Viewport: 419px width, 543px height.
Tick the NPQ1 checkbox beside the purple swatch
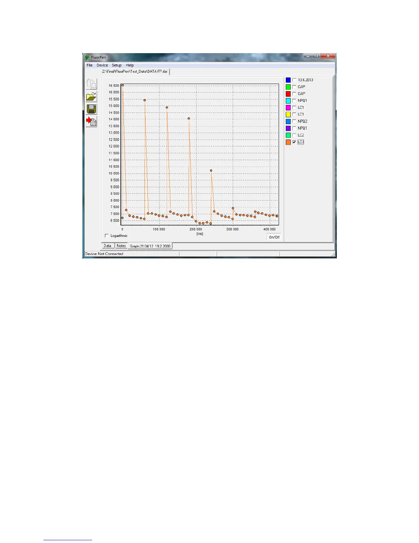(294, 128)
